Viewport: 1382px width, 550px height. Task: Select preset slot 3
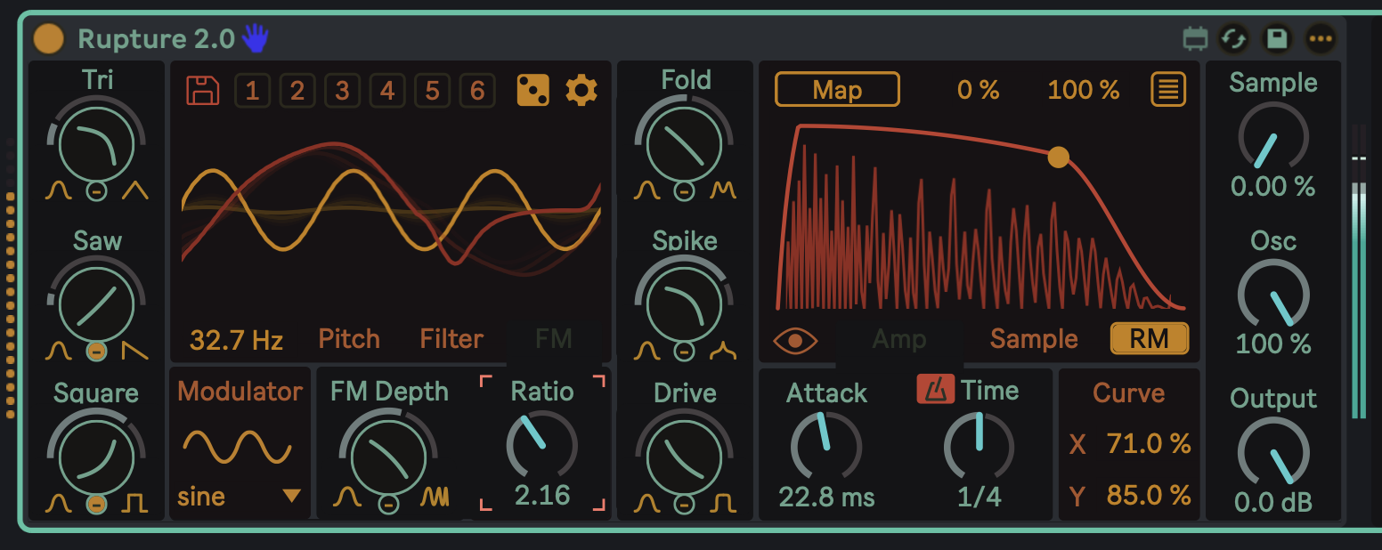(342, 91)
